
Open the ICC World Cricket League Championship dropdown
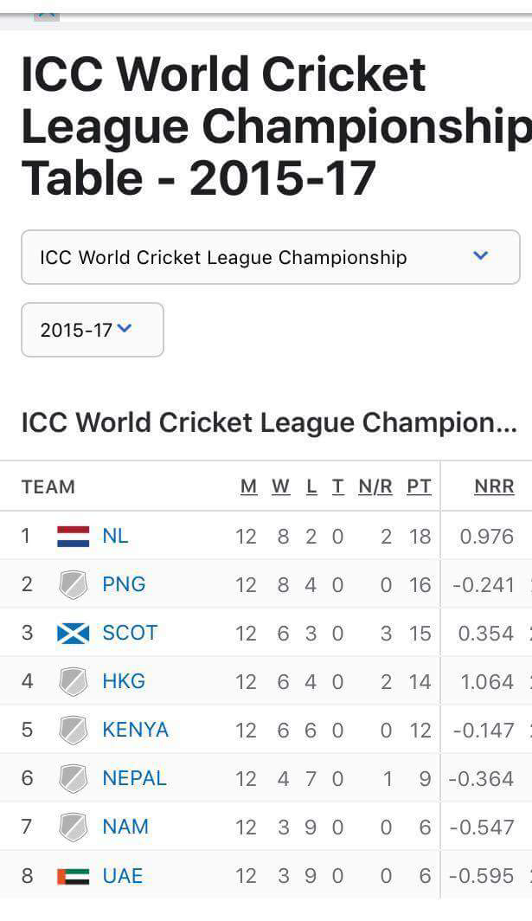(270, 257)
